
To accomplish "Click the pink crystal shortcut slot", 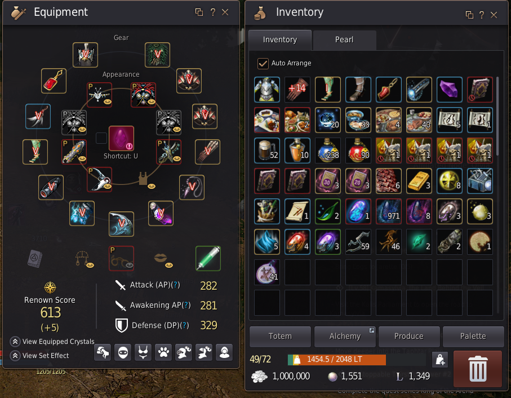I will 121,139.
